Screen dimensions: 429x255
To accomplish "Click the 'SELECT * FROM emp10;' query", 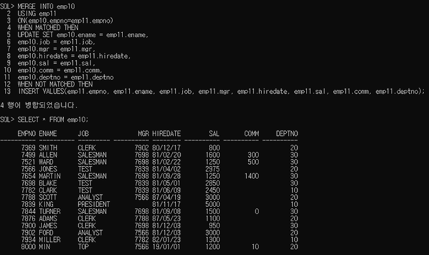I will (53, 120).
